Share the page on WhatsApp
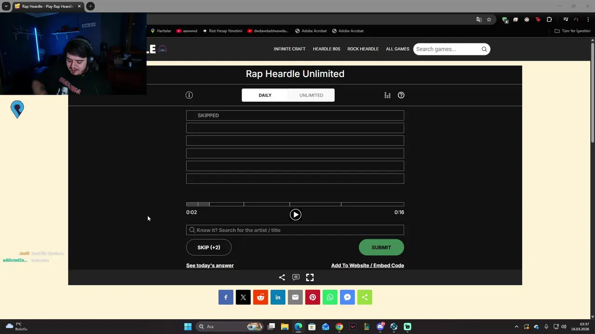This screenshot has height=334, width=595. pos(330,297)
